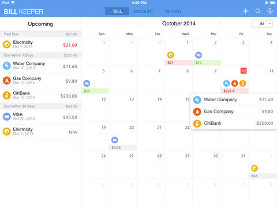277x207 pixels.
Task: Click VISA icon in Upcoming list
Action: [7, 117]
